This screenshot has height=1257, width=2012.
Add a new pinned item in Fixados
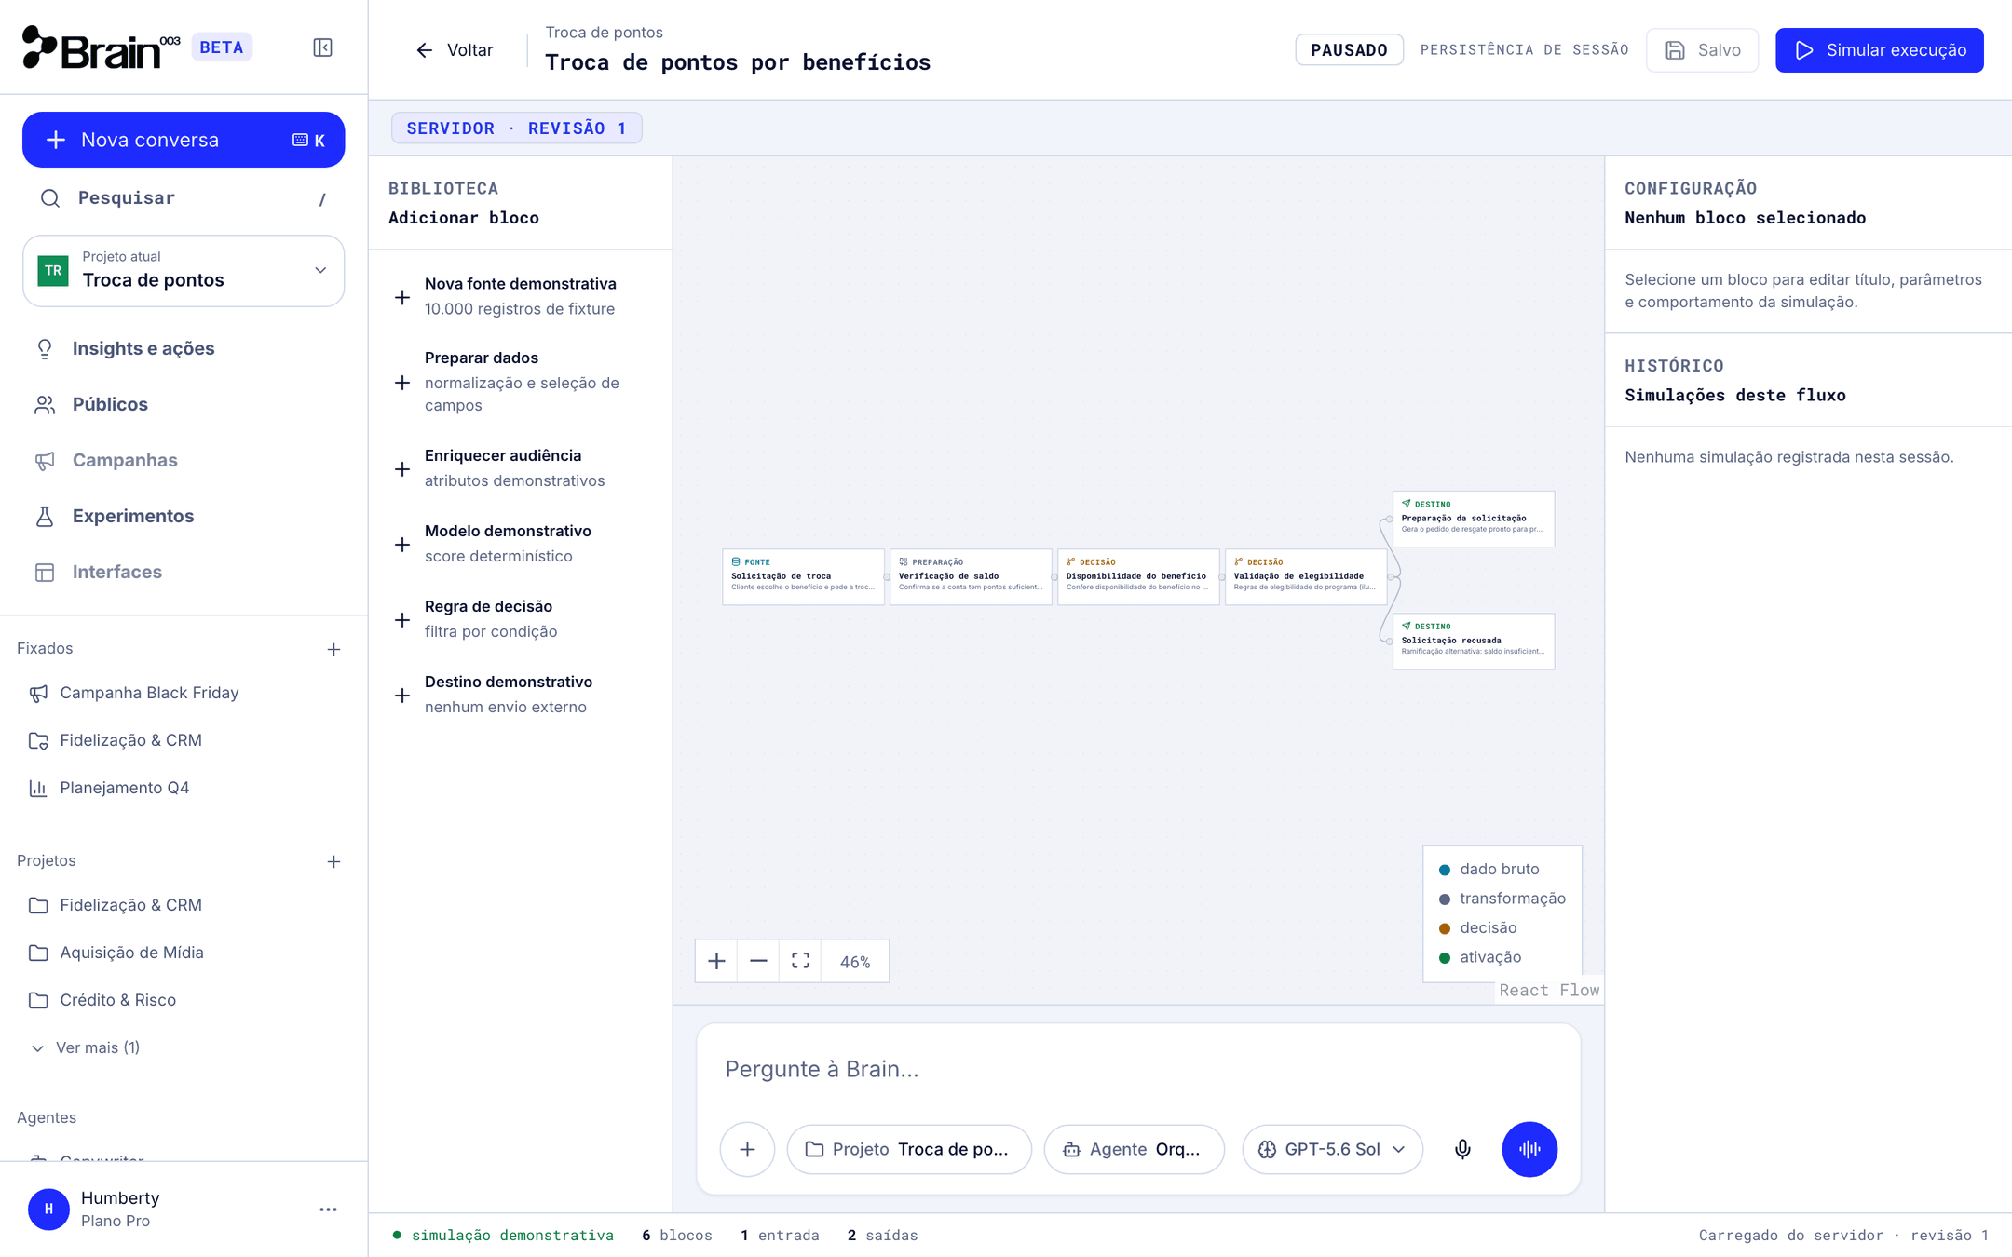[333, 649]
